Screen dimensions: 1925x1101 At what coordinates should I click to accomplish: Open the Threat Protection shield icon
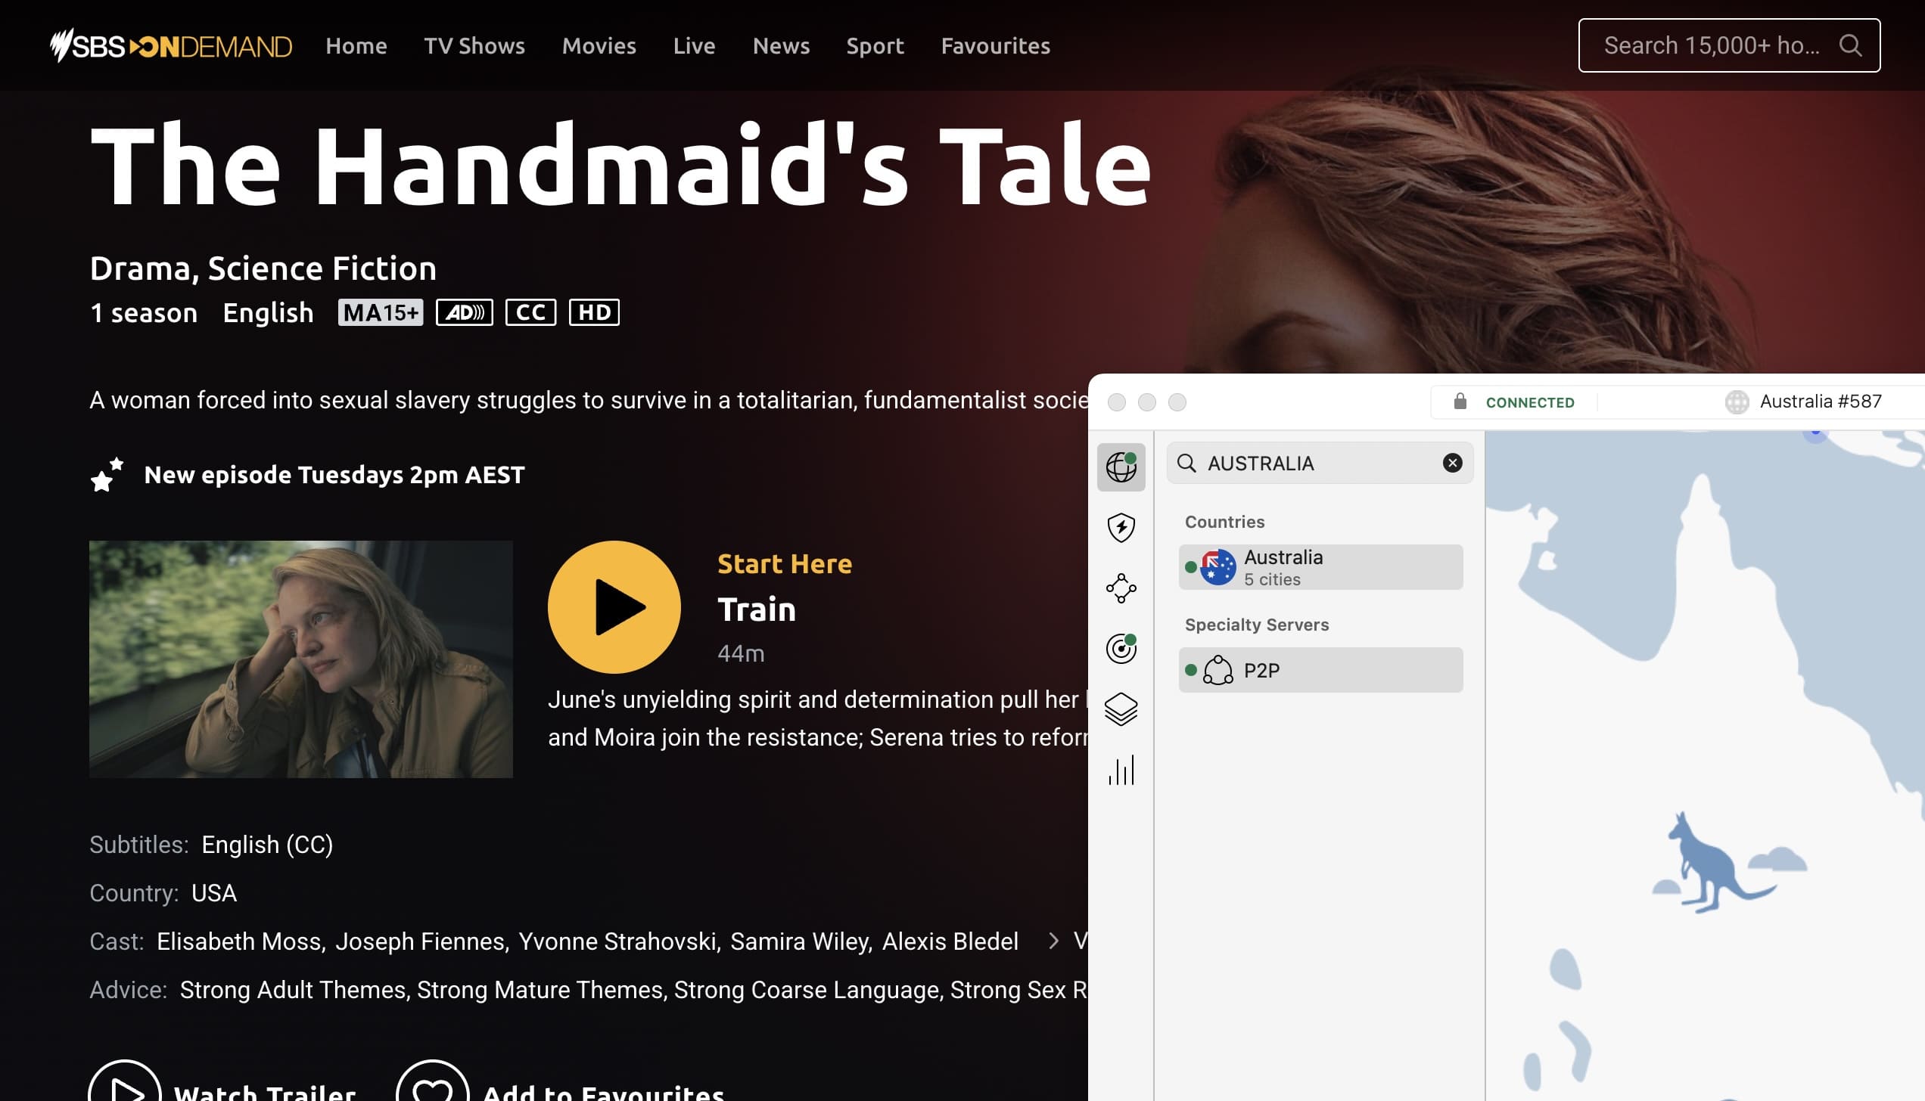pos(1121,527)
